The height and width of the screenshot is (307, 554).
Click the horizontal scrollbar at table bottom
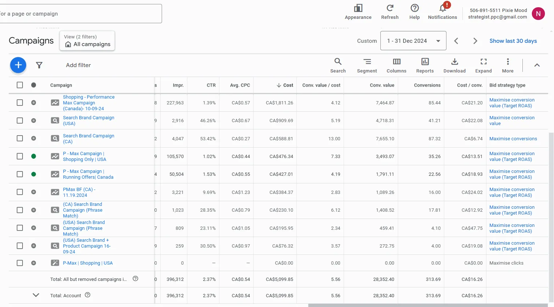click(428, 305)
